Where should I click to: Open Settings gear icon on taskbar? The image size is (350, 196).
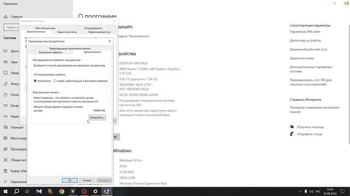(95, 191)
